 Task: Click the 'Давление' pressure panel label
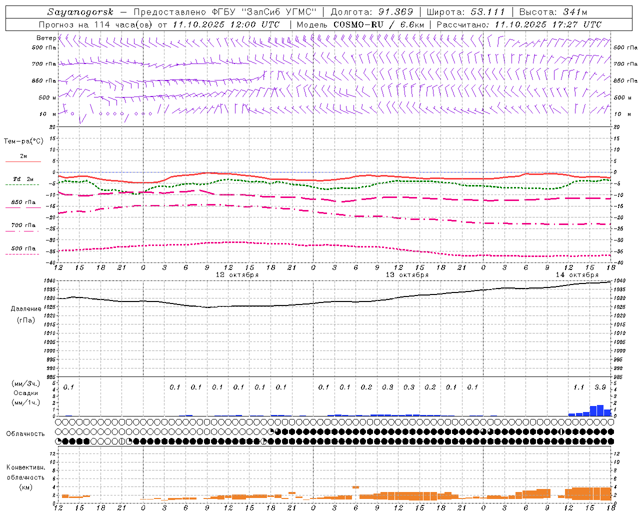coord(26,309)
